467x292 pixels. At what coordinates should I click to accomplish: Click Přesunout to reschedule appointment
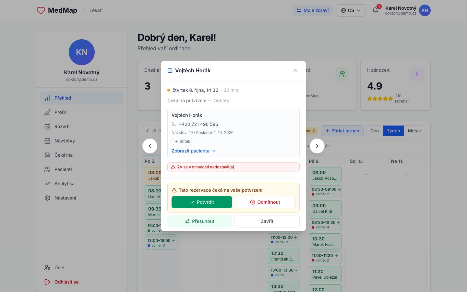200,221
